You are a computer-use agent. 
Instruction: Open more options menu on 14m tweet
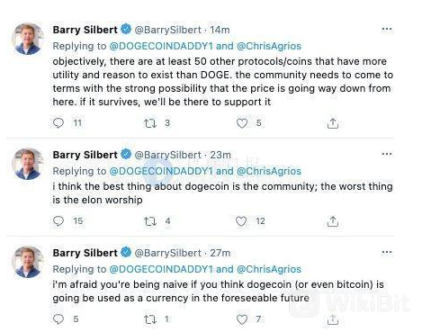click(x=387, y=29)
